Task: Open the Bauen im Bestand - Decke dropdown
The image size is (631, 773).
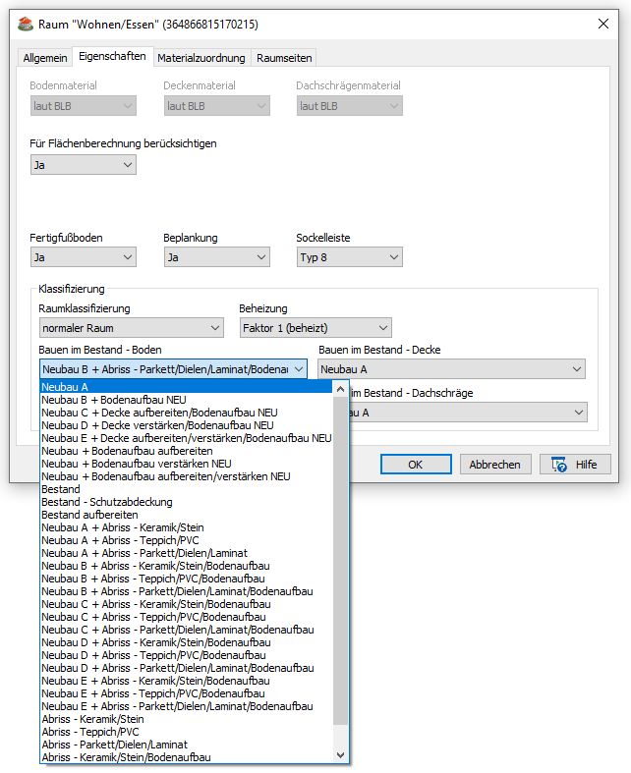Action: pos(452,369)
